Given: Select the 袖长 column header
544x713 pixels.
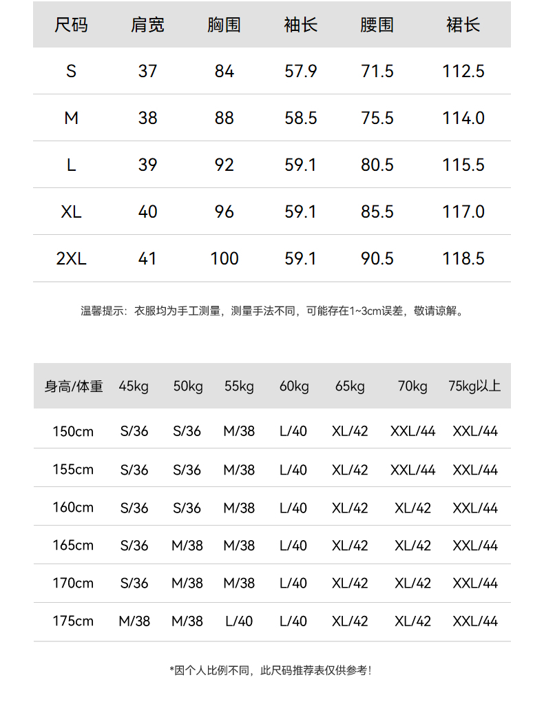Looking at the screenshot, I should [301, 25].
